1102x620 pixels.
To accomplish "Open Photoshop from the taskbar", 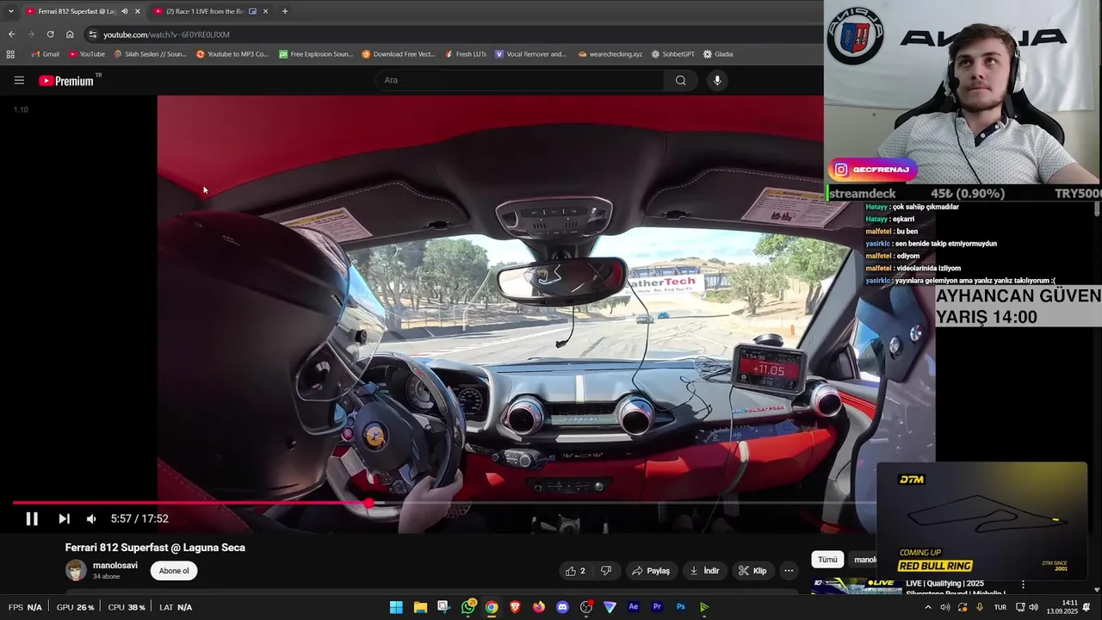I will tap(681, 607).
